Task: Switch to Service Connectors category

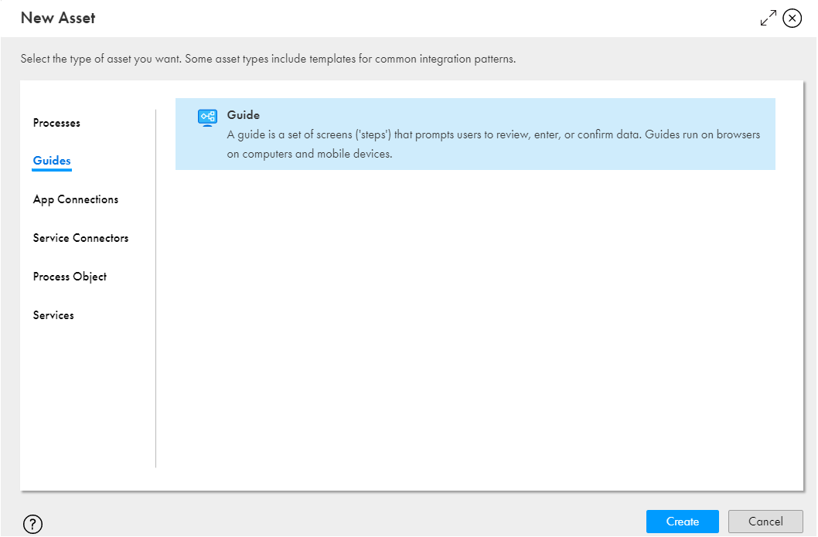Action: pos(80,238)
